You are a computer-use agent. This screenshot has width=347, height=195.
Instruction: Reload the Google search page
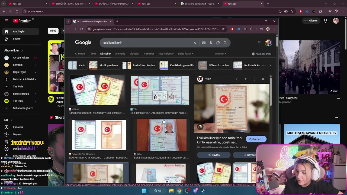[81, 29]
